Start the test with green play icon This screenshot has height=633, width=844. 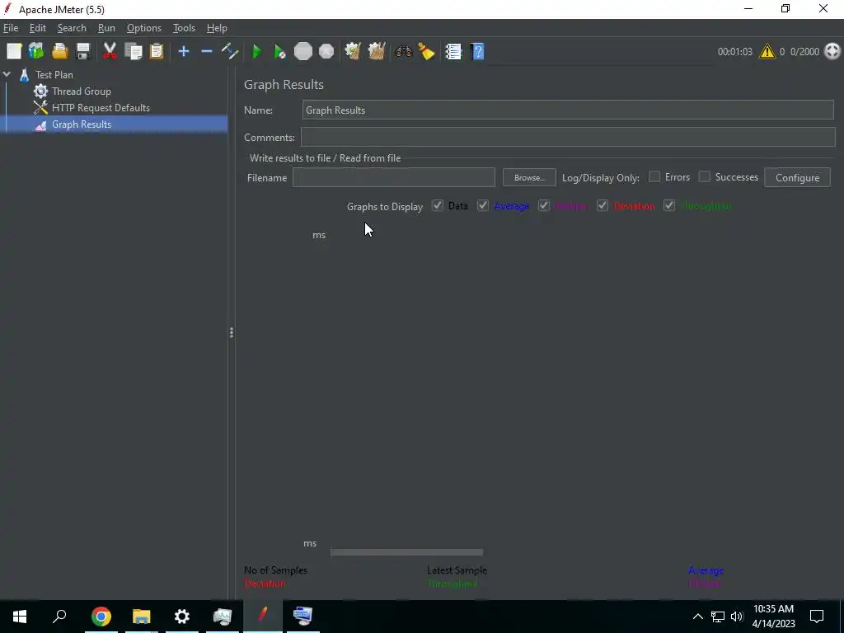click(257, 52)
